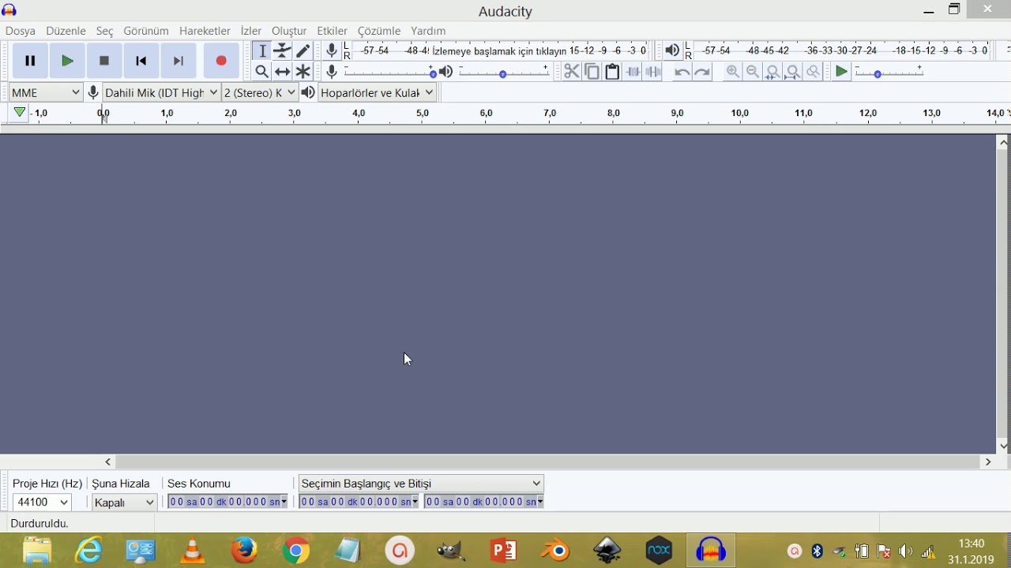Click the Copy icon
The height and width of the screenshot is (568, 1011).
592,72
